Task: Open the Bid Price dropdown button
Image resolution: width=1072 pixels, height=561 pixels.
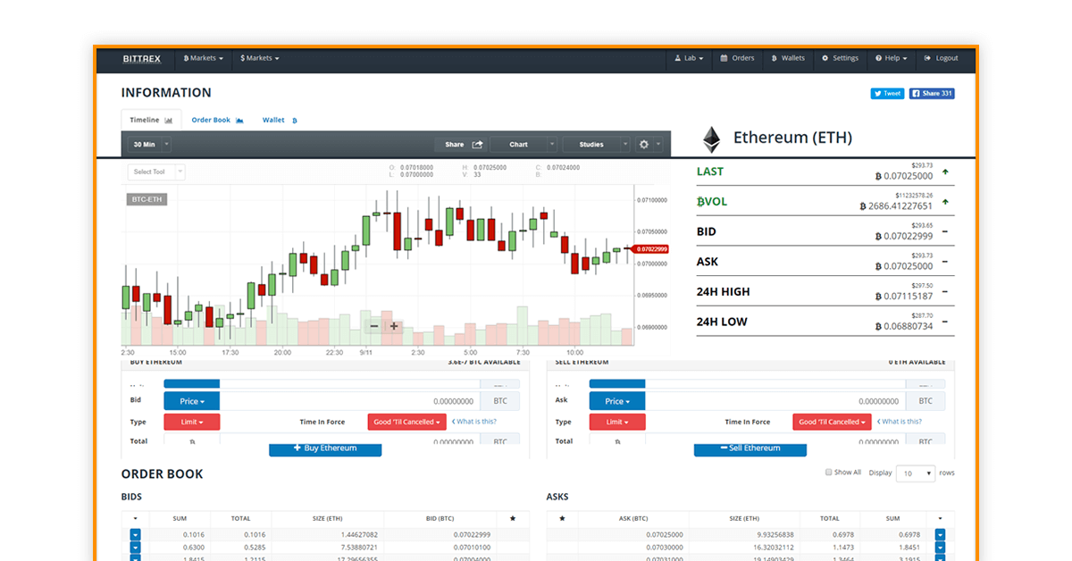Action: click(x=191, y=402)
